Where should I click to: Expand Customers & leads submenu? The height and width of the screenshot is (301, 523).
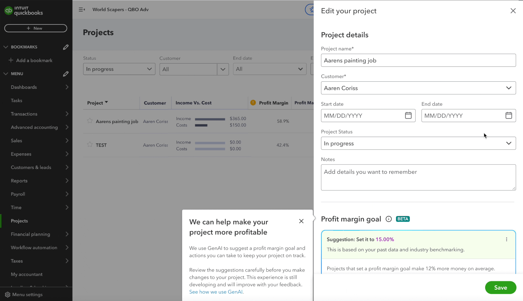[67, 167]
